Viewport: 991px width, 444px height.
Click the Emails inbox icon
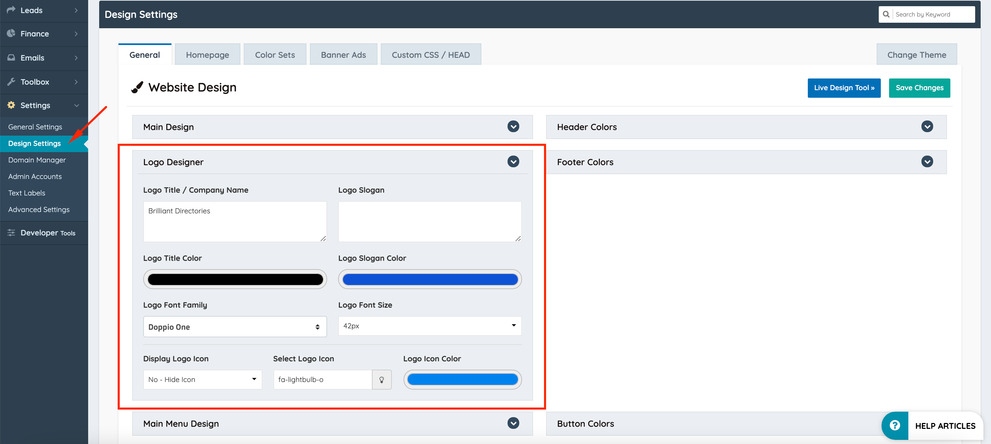[x=11, y=58]
